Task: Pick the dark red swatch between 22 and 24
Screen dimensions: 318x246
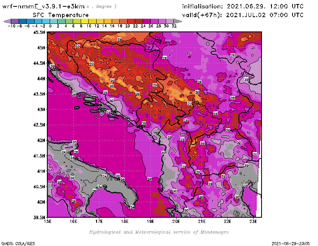Action: (139, 21)
